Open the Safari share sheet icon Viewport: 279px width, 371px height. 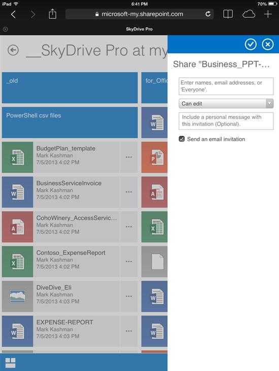52,14
